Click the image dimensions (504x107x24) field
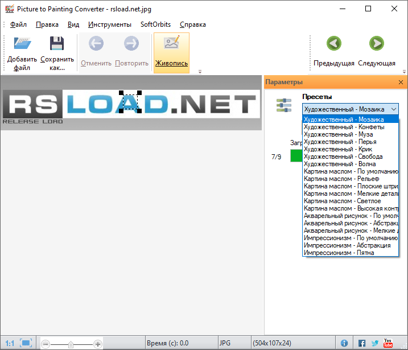This screenshot has width=408, height=350. click(x=293, y=343)
